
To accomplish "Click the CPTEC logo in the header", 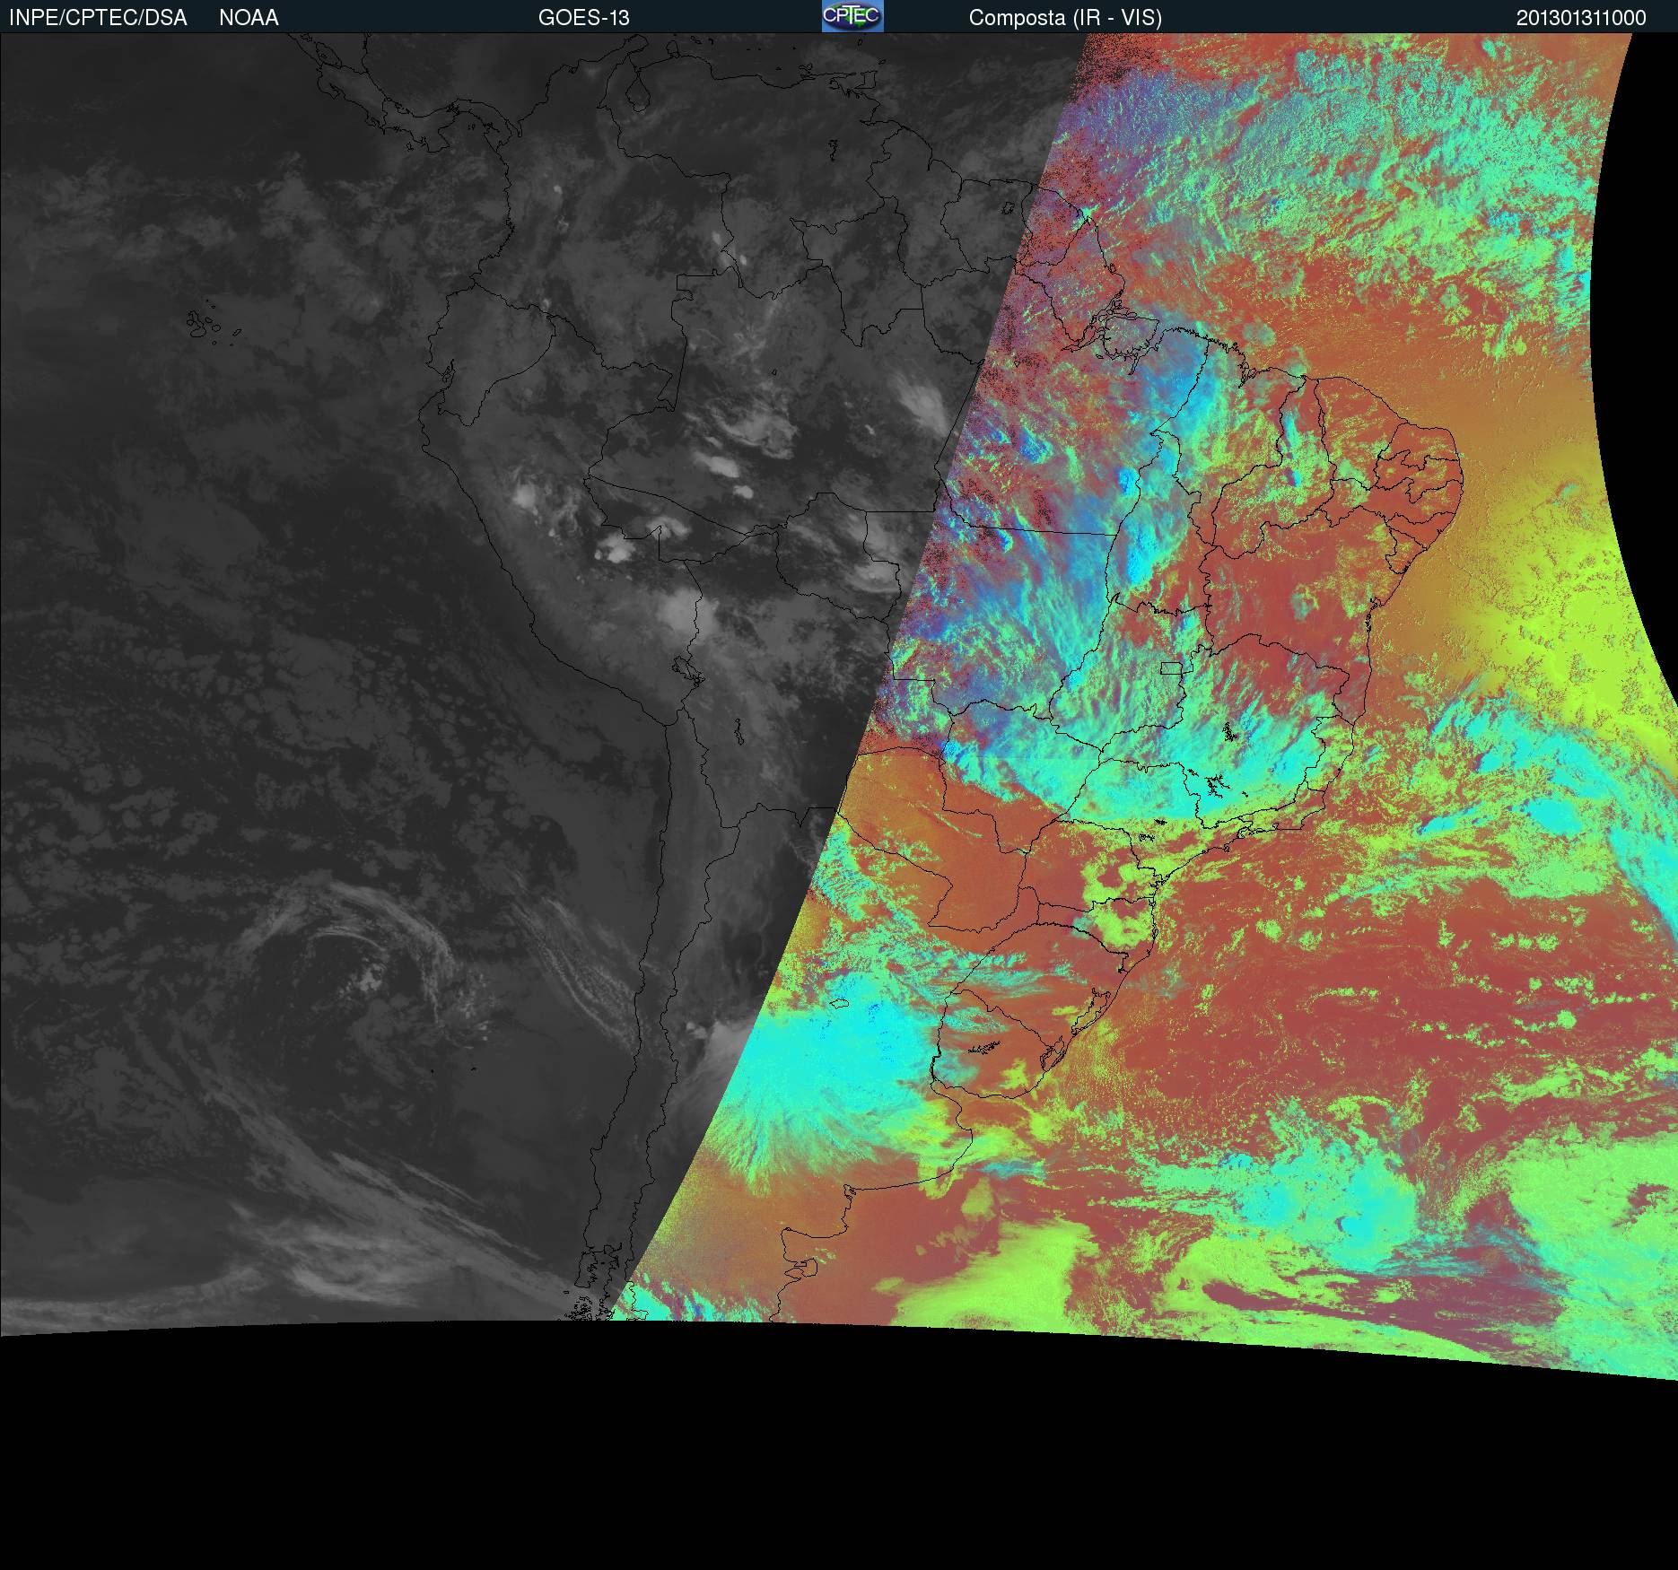I will [852, 16].
